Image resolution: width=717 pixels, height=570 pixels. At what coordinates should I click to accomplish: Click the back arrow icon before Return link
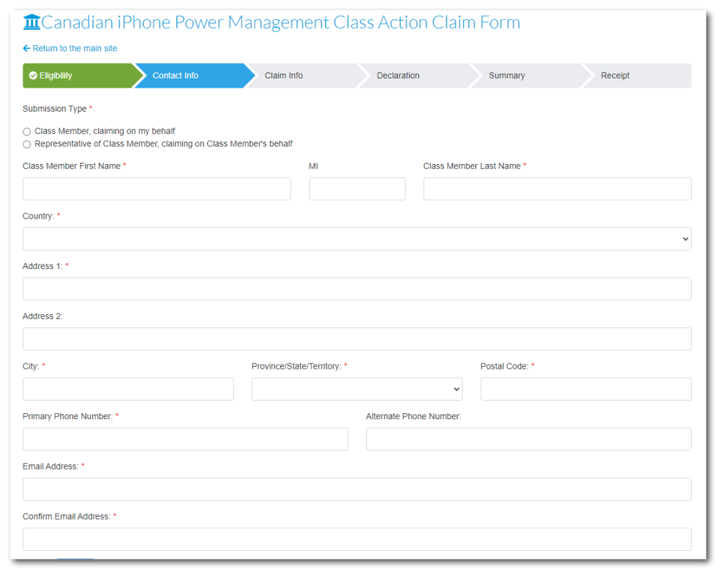click(27, 48)
